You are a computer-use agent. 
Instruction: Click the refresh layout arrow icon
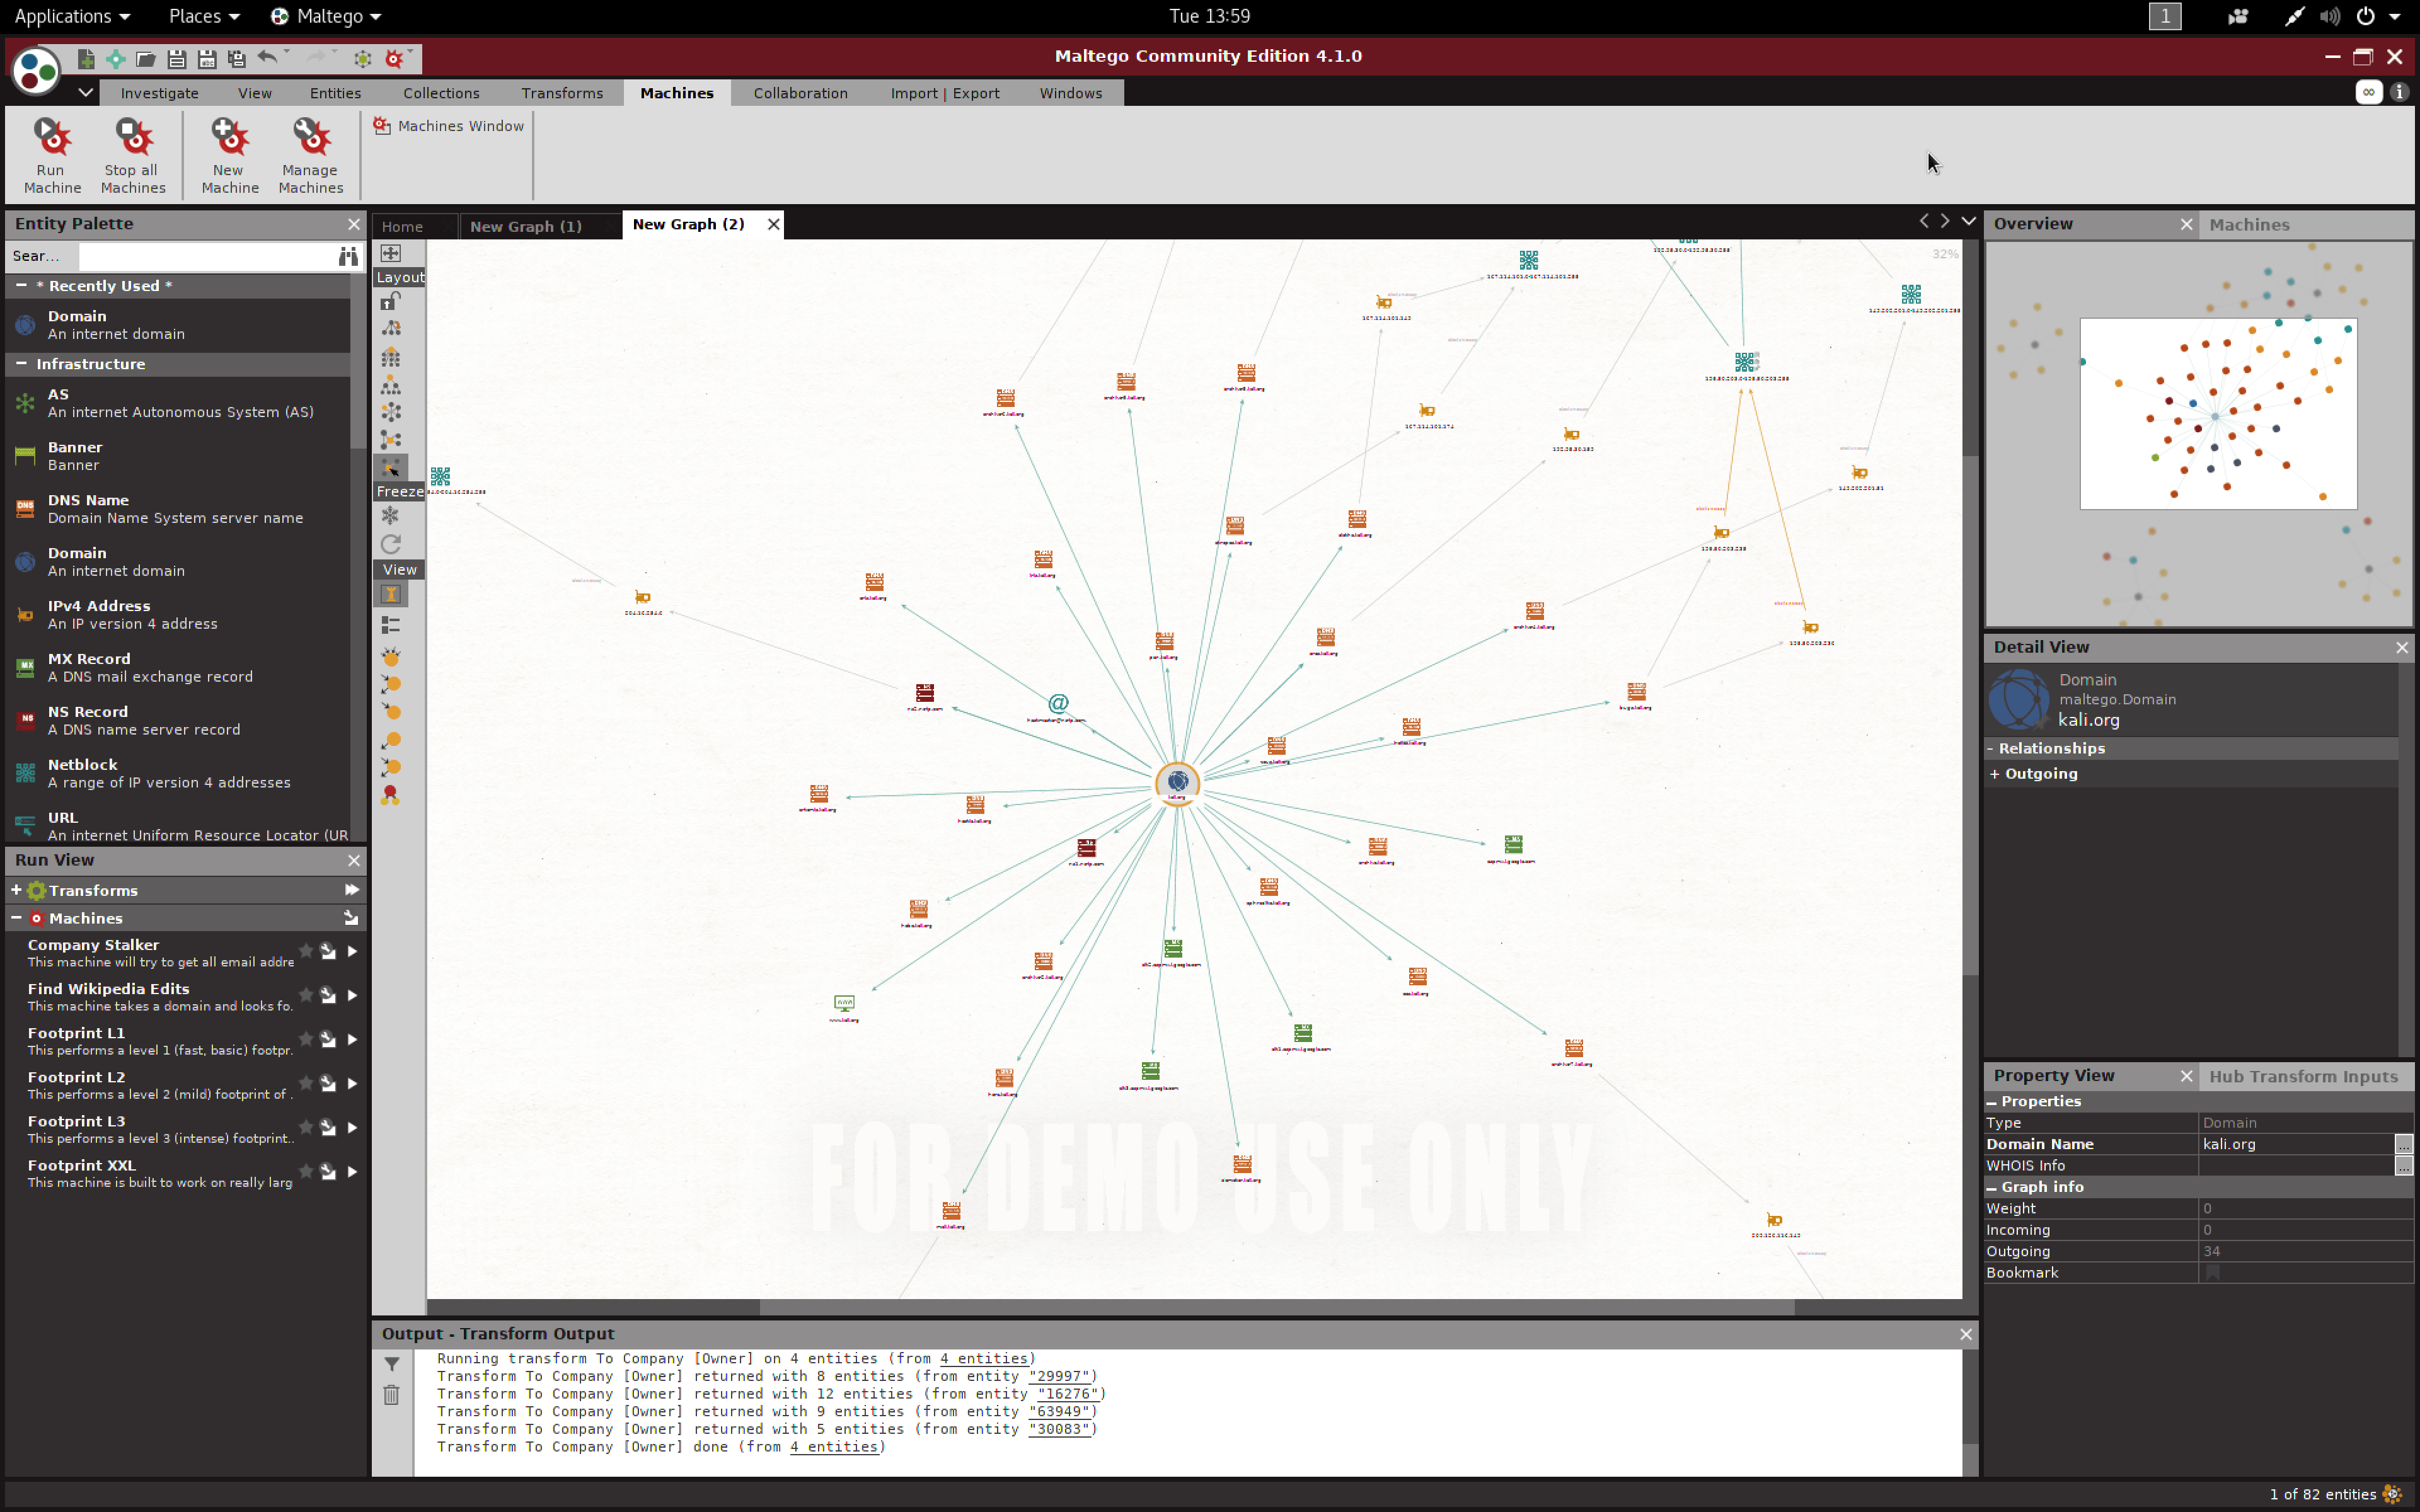pyautogui.click(x=391, y=543)
